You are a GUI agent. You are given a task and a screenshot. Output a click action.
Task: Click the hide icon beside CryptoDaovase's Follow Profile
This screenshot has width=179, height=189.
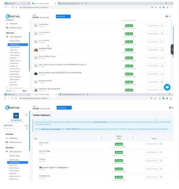tap(161, 177)
